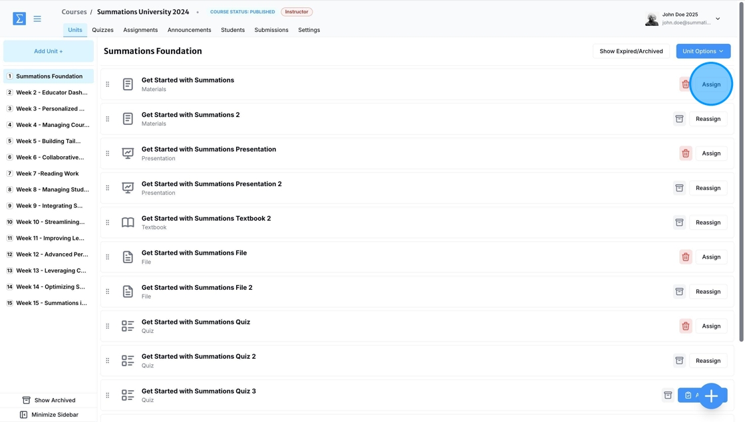This screenshot has width=745, height=422.
Task: Open the hamburger menu icon
Action: click(x=37, y=19)
